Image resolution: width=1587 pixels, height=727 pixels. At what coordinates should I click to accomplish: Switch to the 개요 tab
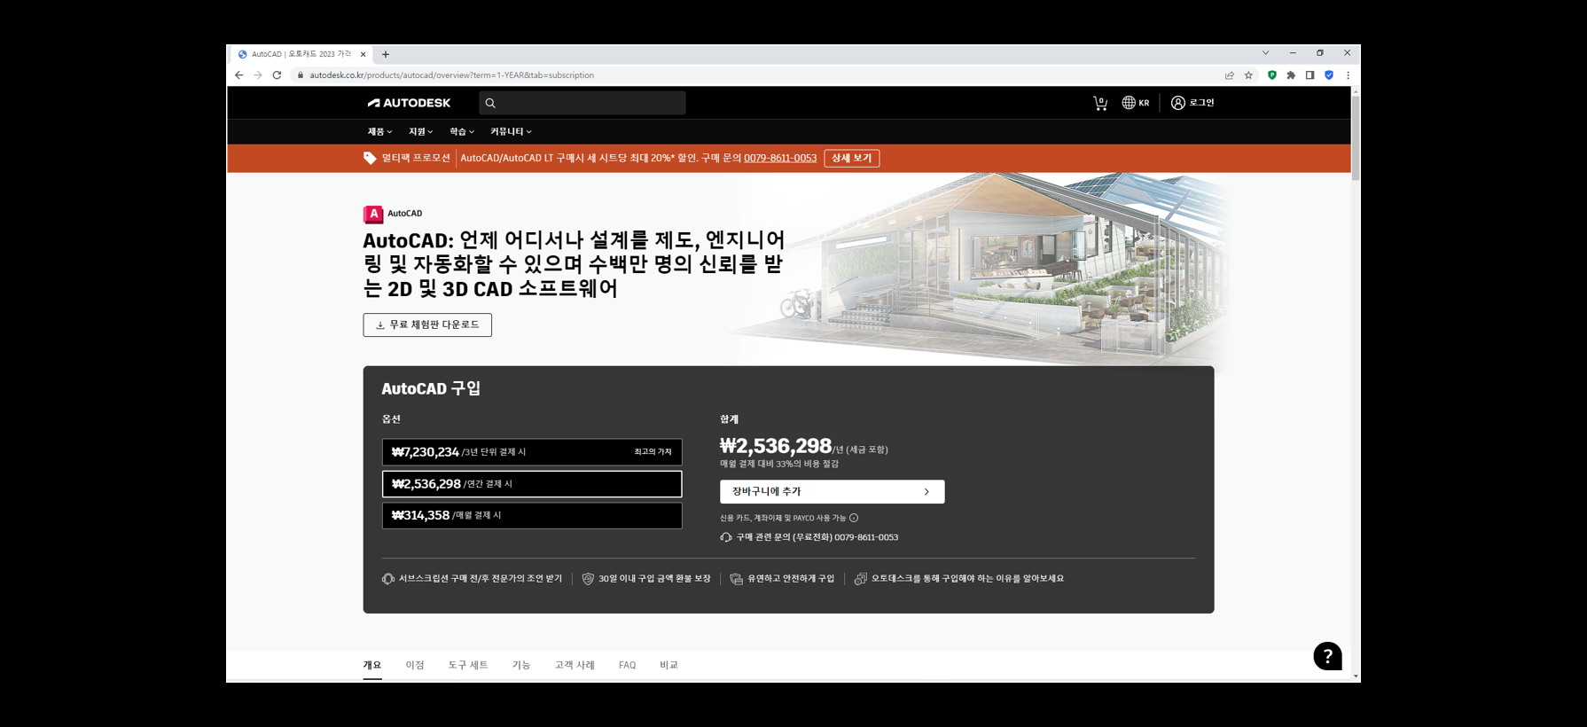click(372, 665)
